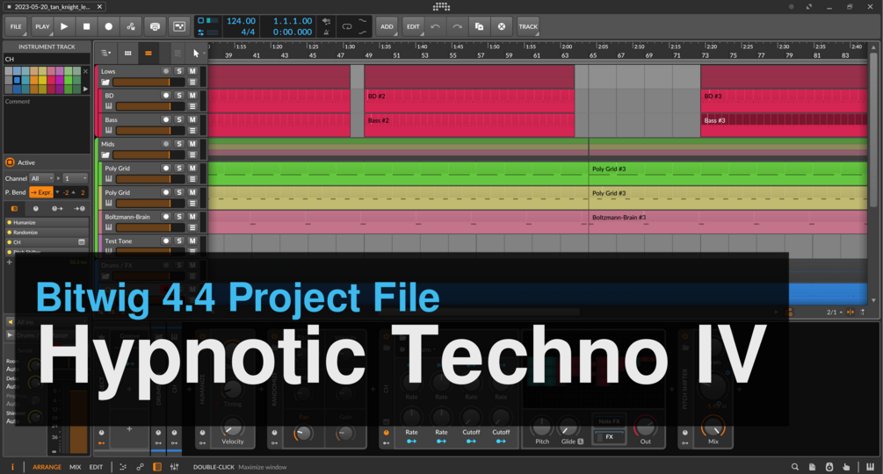Select the pointer tool in arranger header
Viewport: 883px width, 474px height.
point(196,54)
